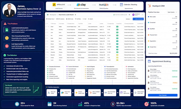The height and width of the screenshot is (109, 181).
Task: Click the yellow lead score badge in Lucas's row
Action: tap(117, 60)
